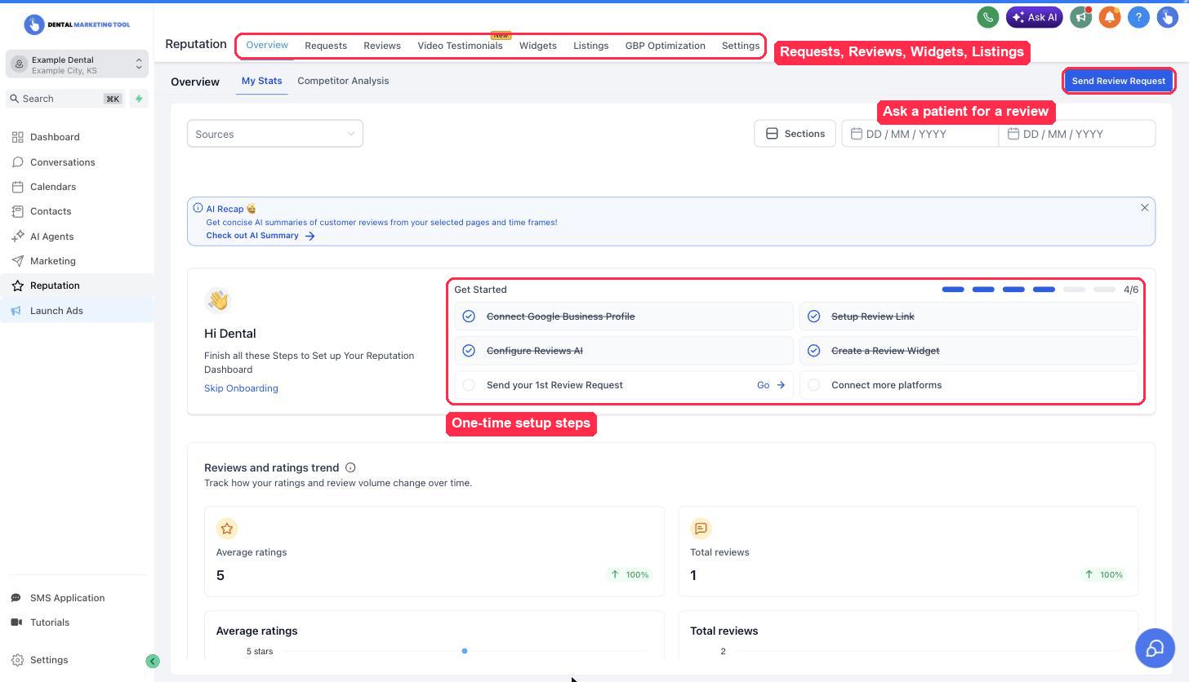Open Calendars in the sidebar
The width and height of the screenshot is (1189, 682).
pos(77,187)
